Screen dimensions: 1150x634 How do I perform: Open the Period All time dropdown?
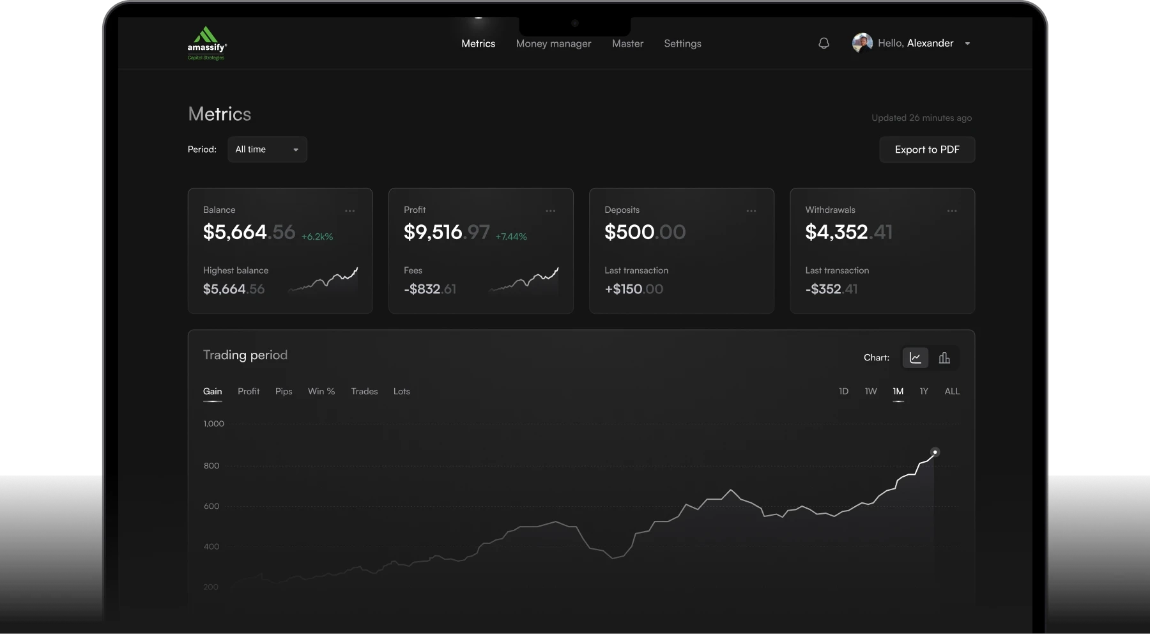click(x=267, y=149)
